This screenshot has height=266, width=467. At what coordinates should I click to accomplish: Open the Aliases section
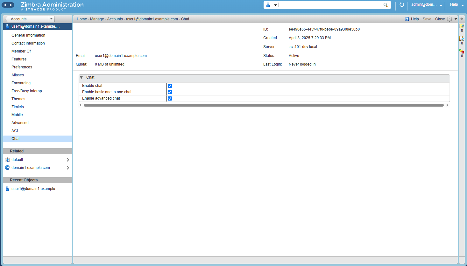coord(18,75)
